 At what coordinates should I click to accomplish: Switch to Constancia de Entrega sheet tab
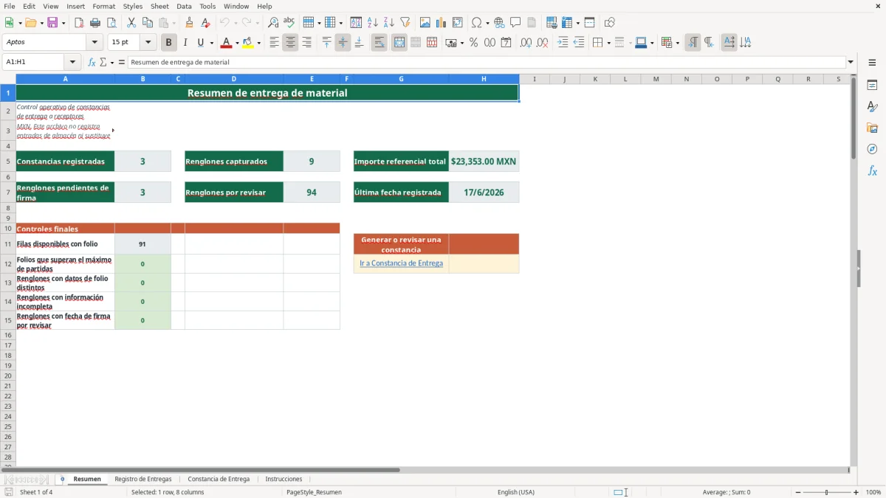click(x=219, y=480)
